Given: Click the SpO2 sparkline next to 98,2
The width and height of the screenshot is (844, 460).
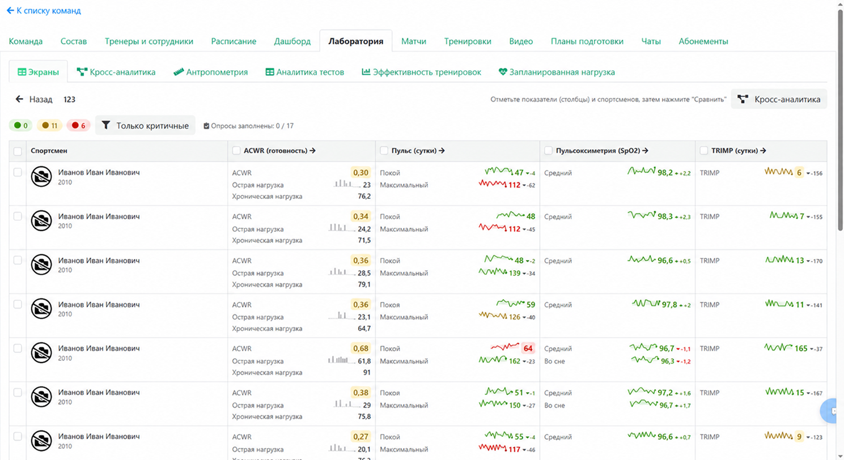Looking at the screenshot, I should tap(642, 171).
